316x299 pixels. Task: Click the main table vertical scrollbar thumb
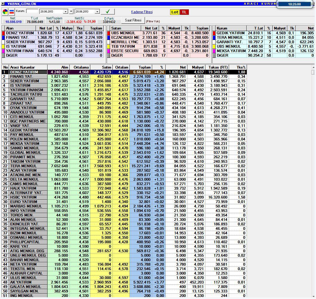313,72
